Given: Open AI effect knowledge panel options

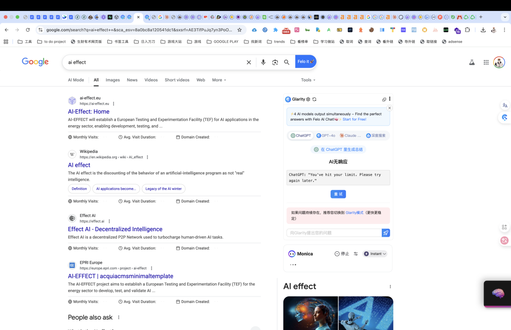Looking at the screenshot, I should pyautogui.click(x=390, y=287).
